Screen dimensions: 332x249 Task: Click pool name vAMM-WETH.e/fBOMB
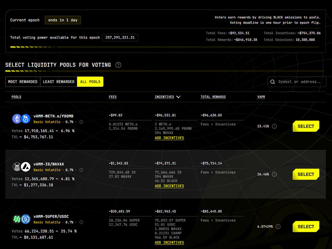pos(53,116)
